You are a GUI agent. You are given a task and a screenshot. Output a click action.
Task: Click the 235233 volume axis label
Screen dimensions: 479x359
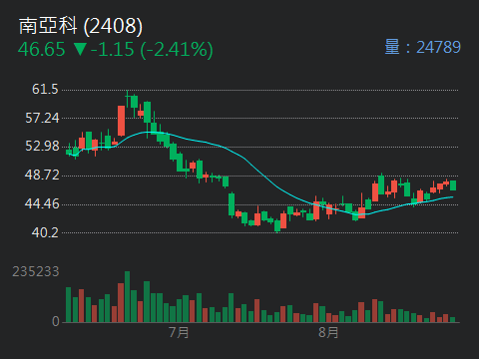[36, 271]
